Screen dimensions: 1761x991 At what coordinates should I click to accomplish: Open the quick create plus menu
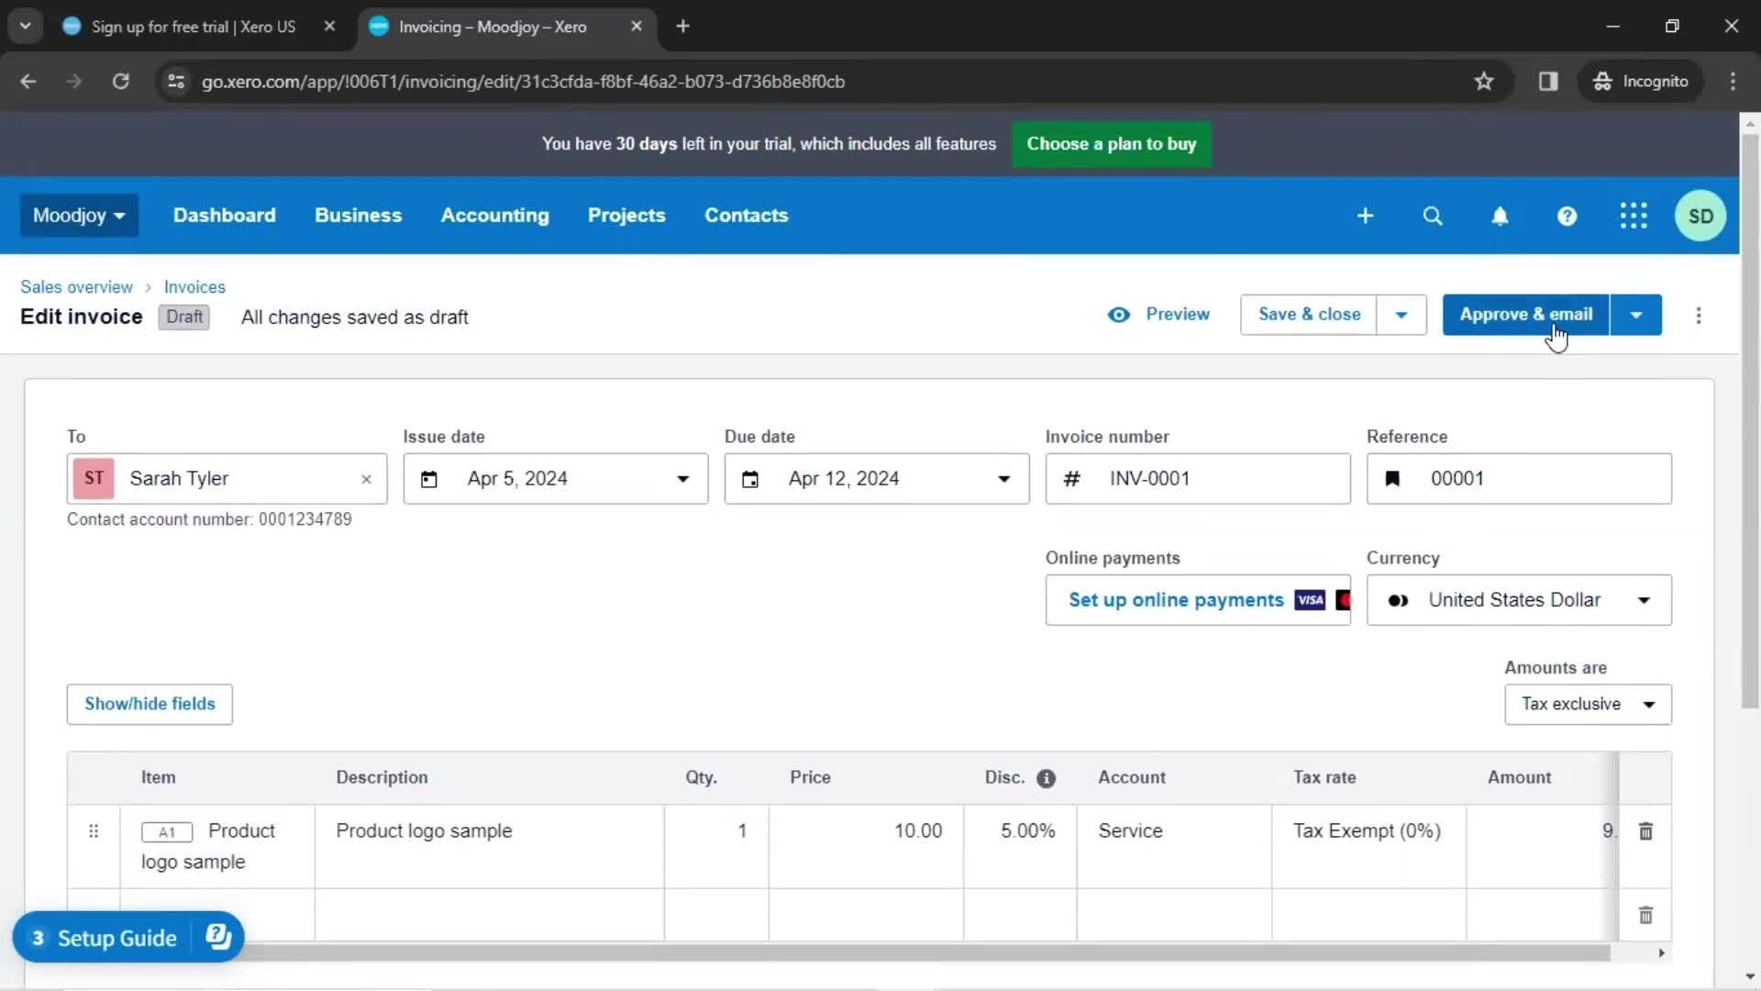click(1365, 216)
